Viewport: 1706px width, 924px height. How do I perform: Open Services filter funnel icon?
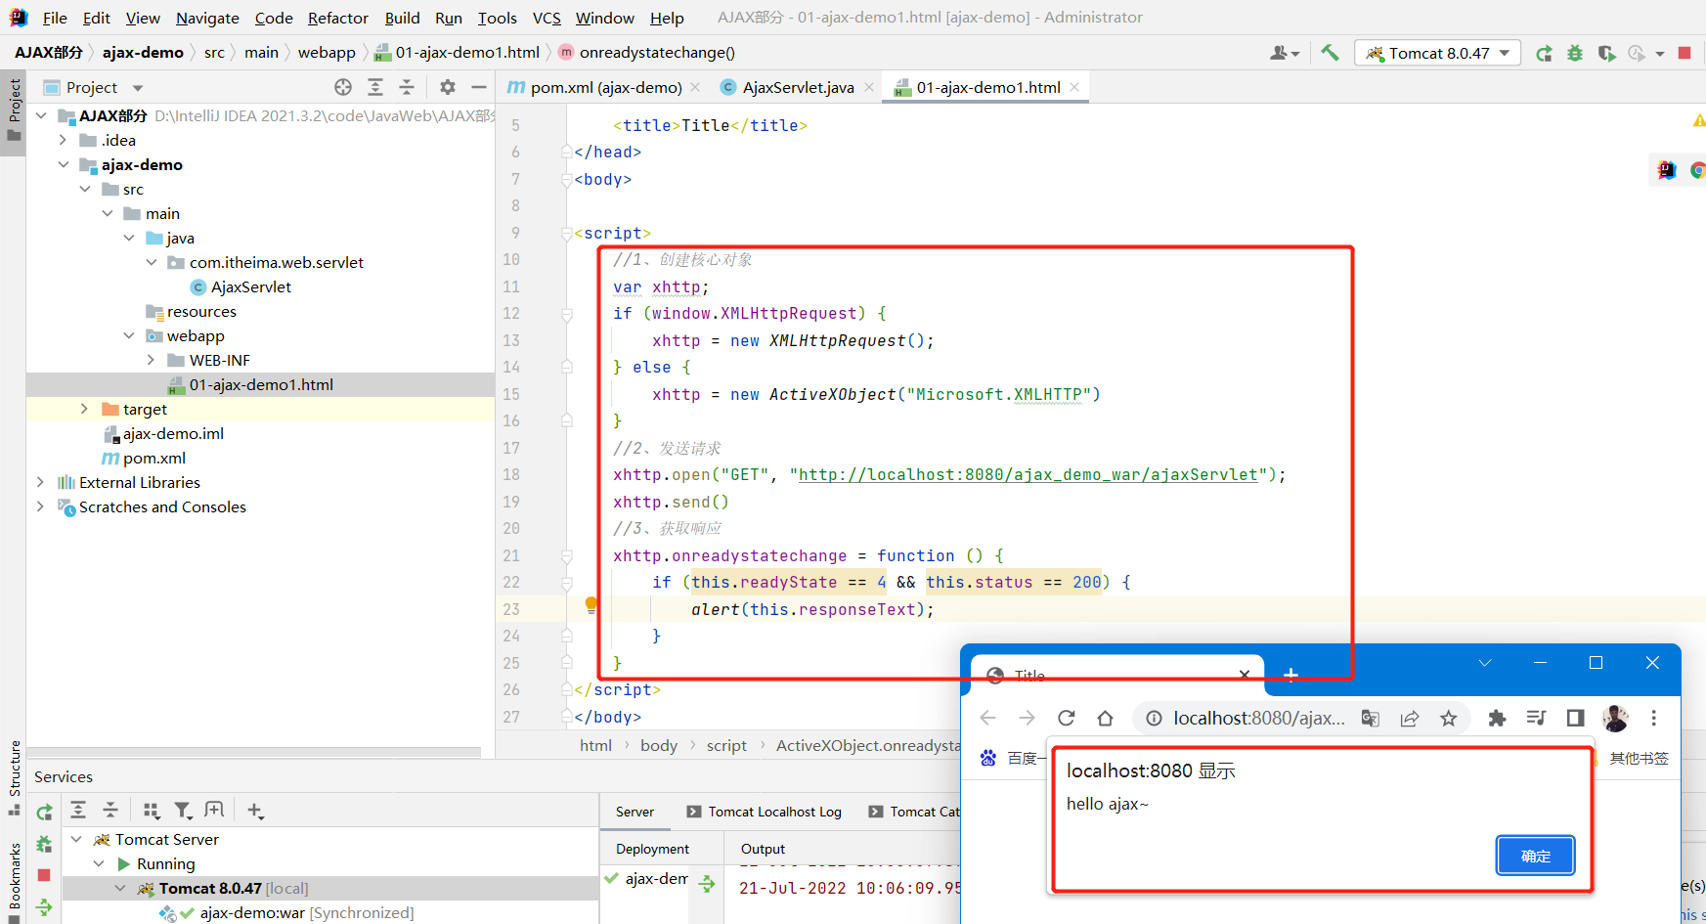(x=183, y=810)
